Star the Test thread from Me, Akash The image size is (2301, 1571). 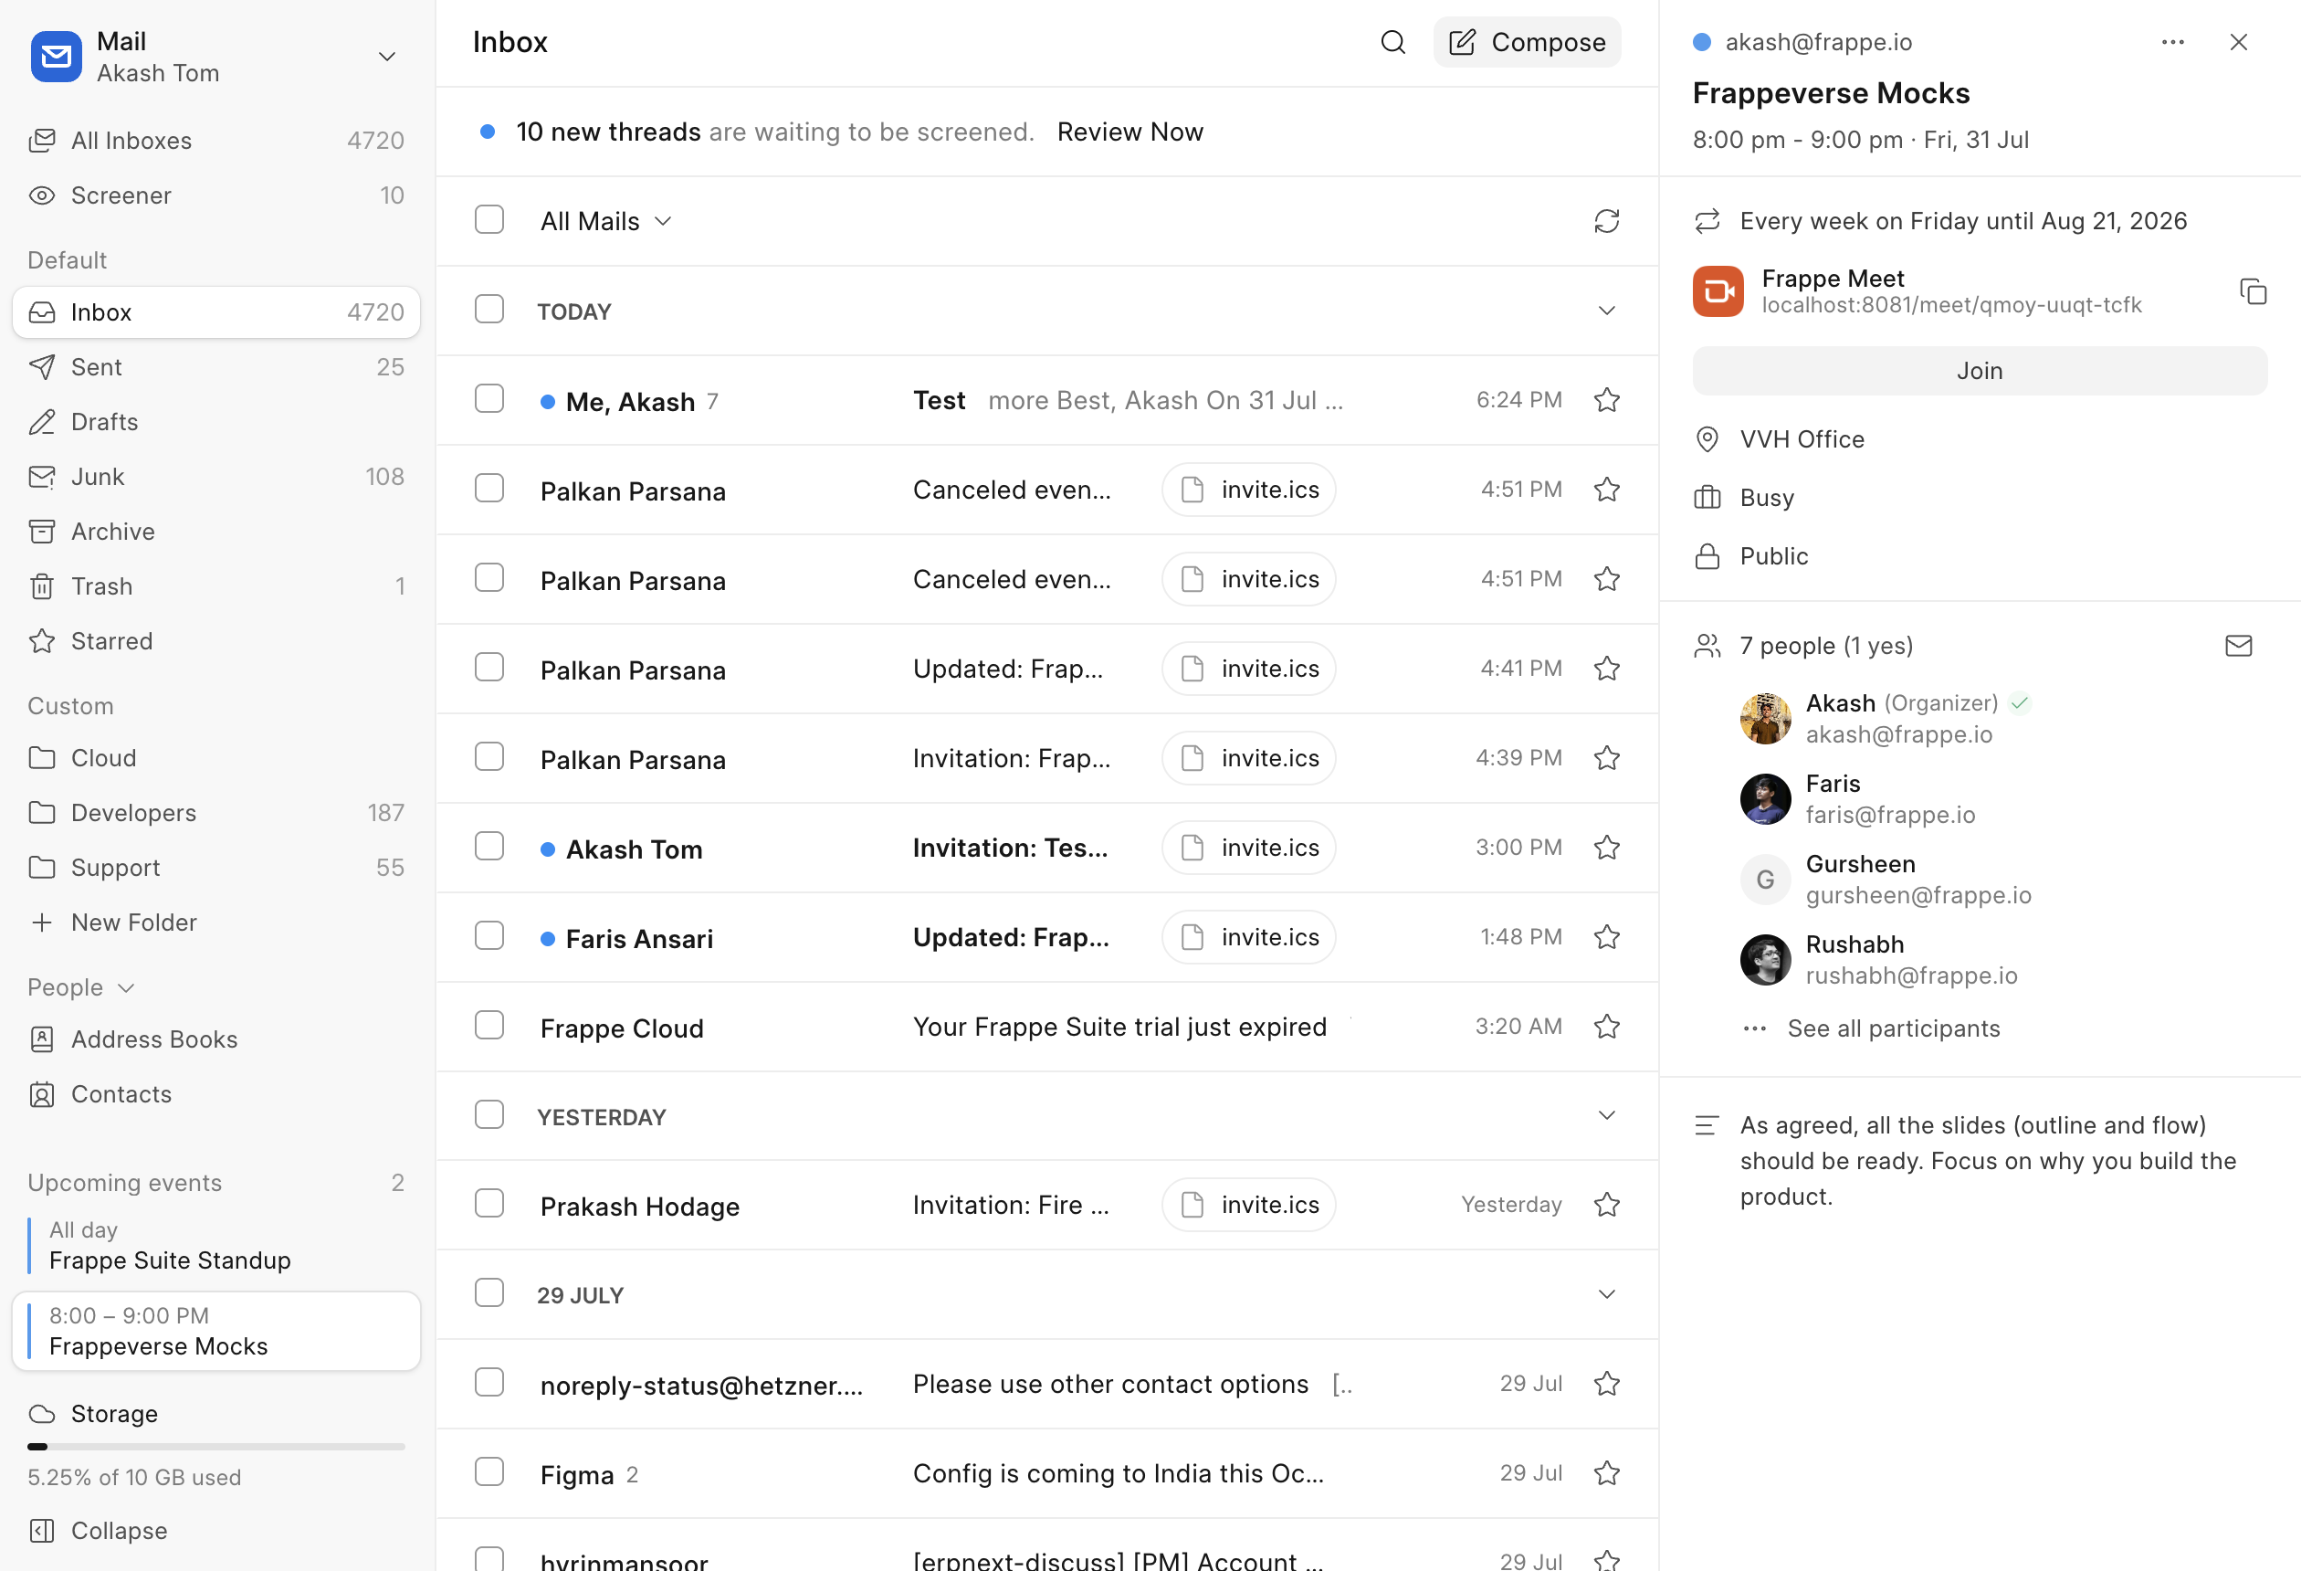1606,400
